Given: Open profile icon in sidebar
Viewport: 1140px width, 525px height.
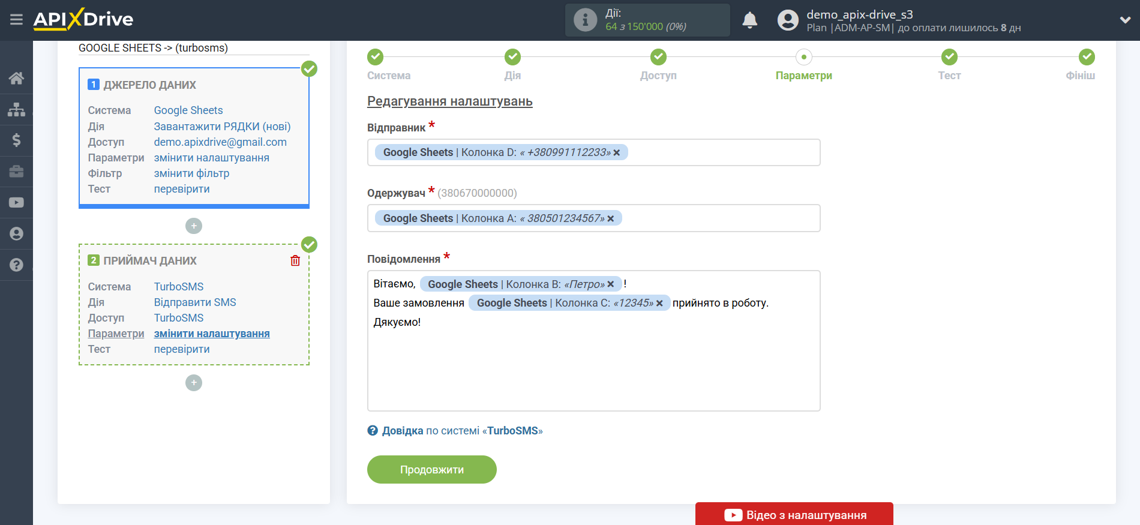Looking at the screenshot, I should pyautogui.click(x=16, y=234).
